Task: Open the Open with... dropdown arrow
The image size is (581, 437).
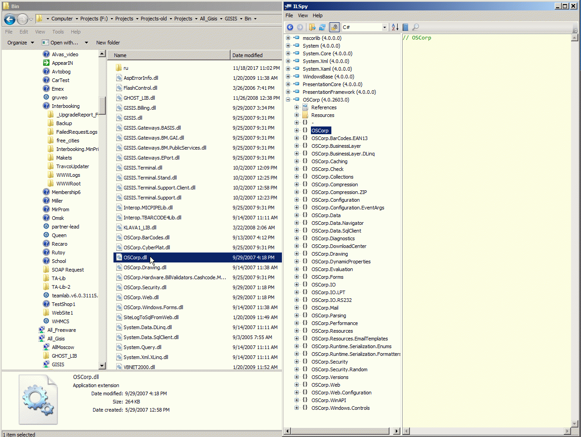Action: tap(86, 43)
